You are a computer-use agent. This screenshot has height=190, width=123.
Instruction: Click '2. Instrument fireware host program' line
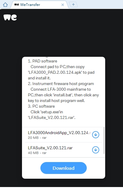coord(61,84)
